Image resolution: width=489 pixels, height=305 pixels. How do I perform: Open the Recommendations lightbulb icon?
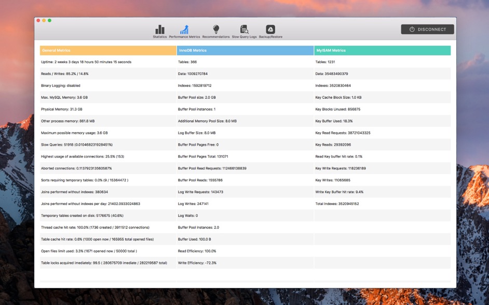216,32
